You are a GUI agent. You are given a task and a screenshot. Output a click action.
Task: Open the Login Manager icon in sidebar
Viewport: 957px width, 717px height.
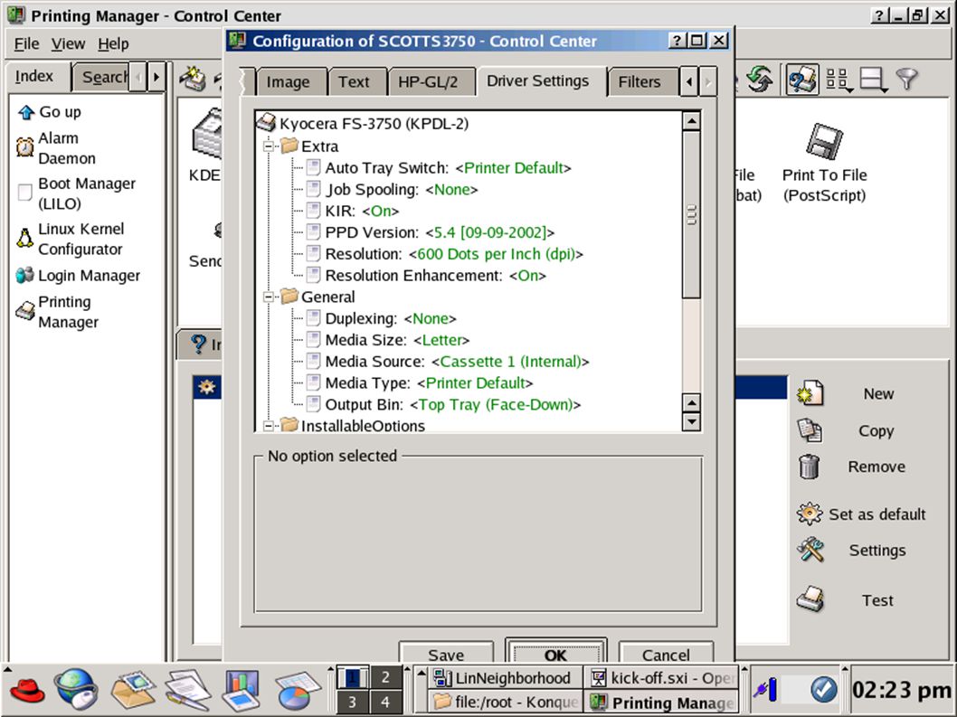tap(25, 275)
